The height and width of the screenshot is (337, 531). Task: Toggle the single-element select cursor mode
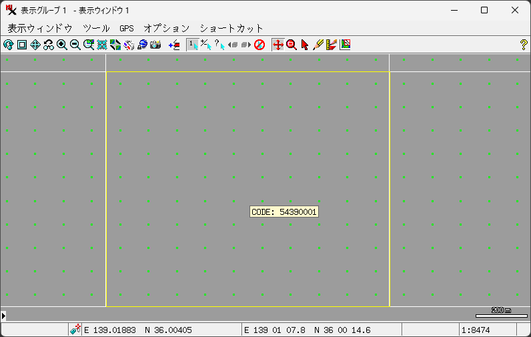[x=192, y=45]
